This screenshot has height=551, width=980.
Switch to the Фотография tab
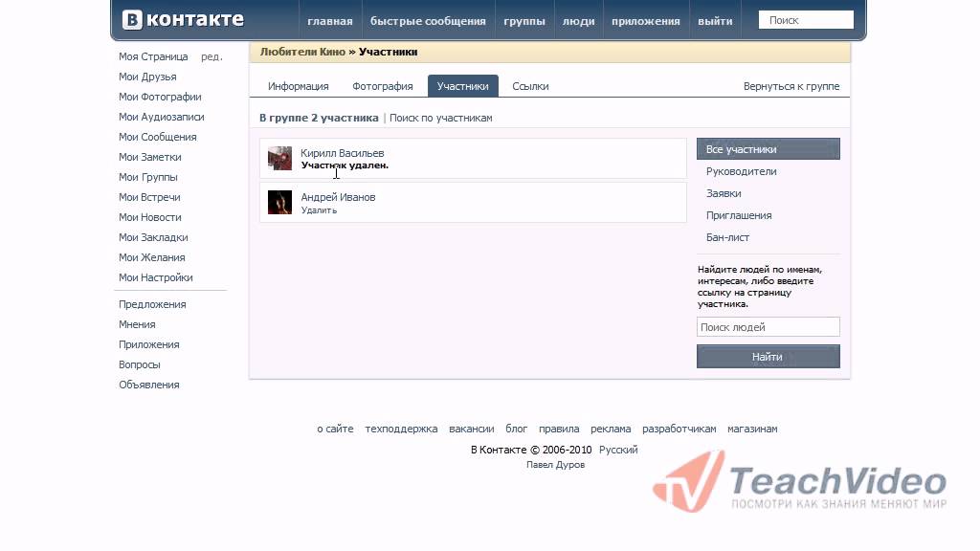383,86
